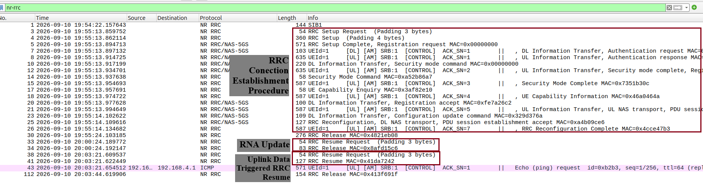Open the recent filters dropdown arrow
Image resolution: width=703 pixels, height=184 pixels.
[x=687, y=8]
